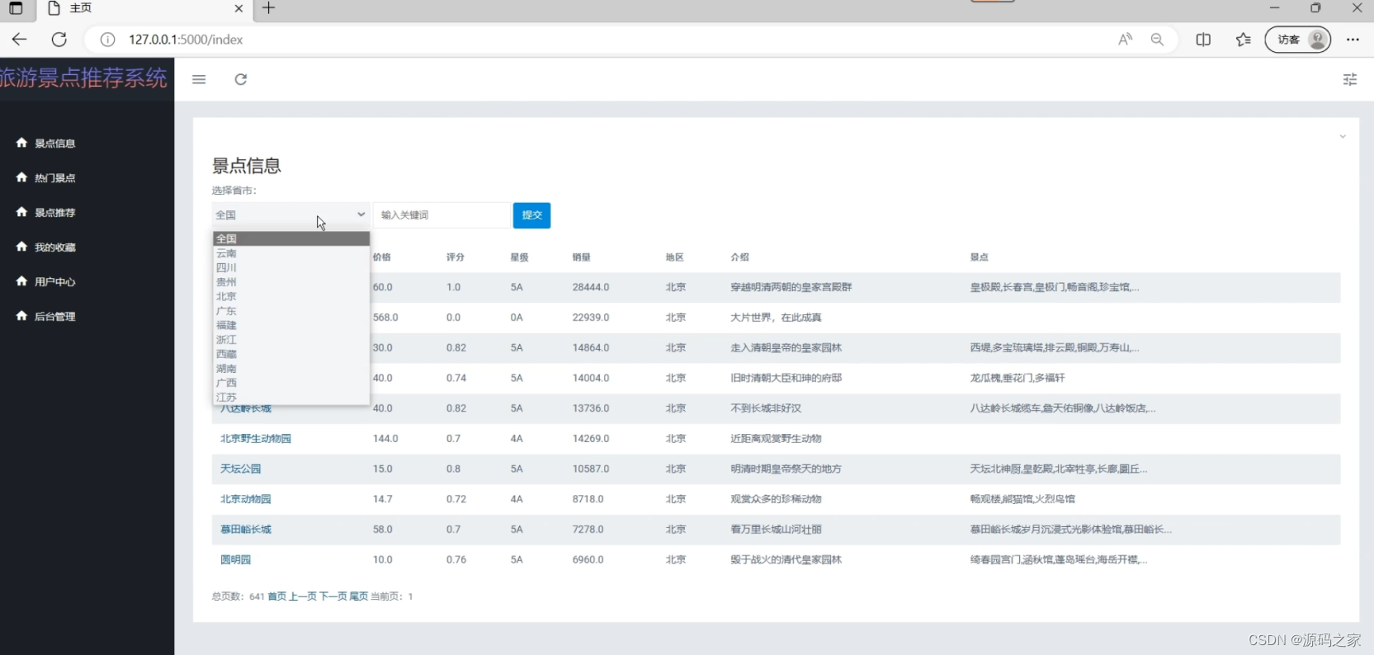Click the price cell 568.0
1374x655 pixels.
(x=385, y=318)
